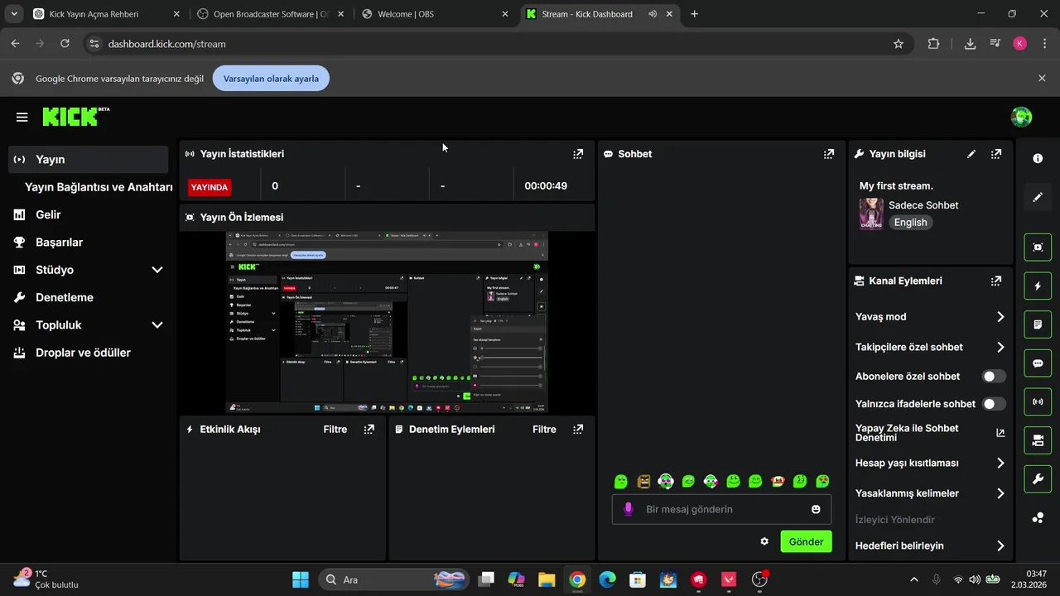Click the stream preview thumbnail
Viewport: 1060px width, 596px height.
(387, 322)
